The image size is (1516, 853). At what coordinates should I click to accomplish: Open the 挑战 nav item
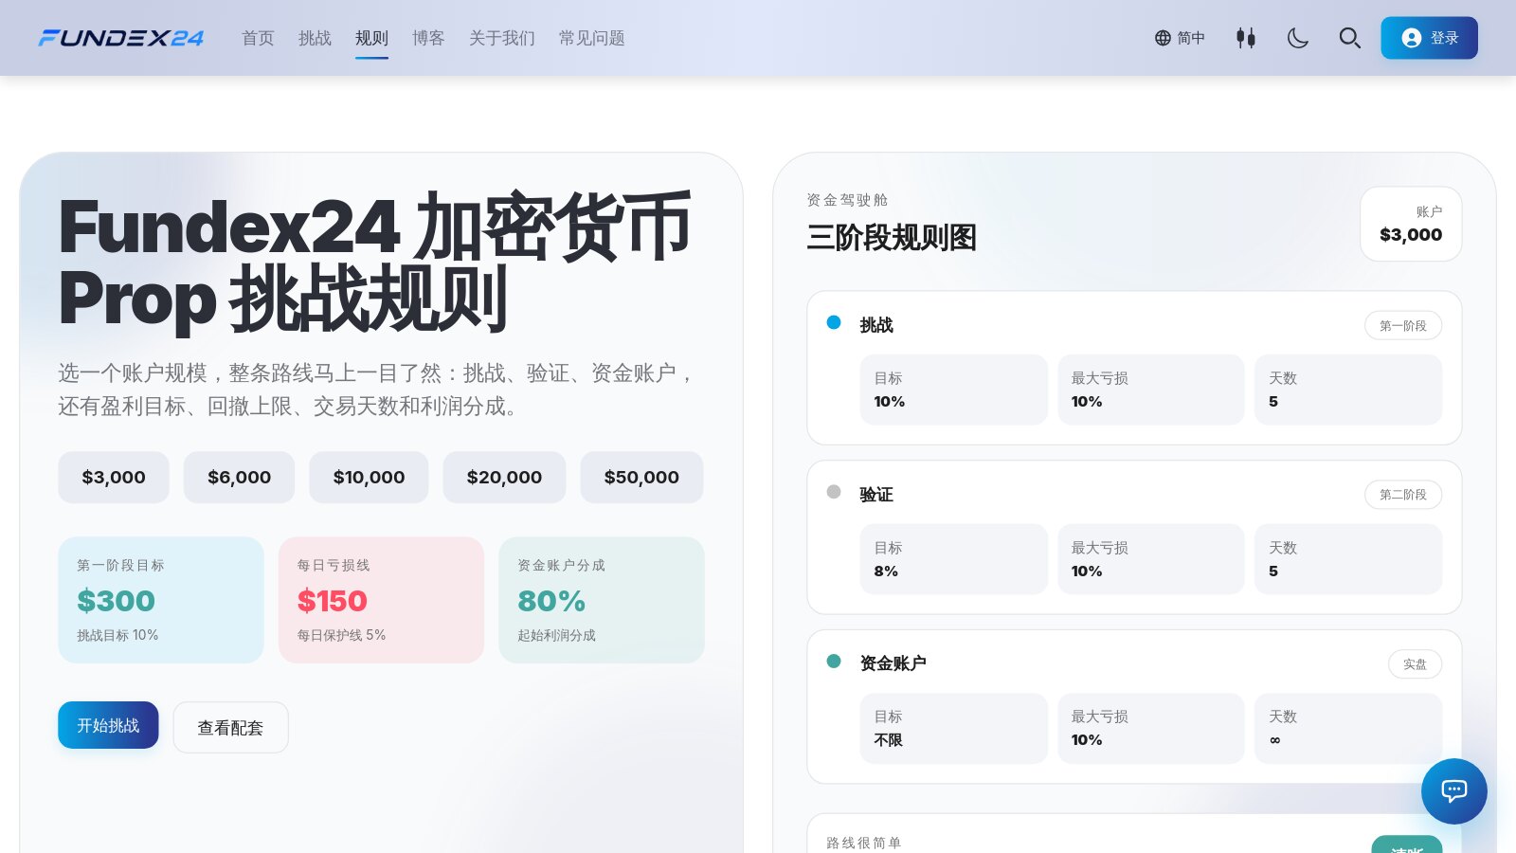coord(315,38)
